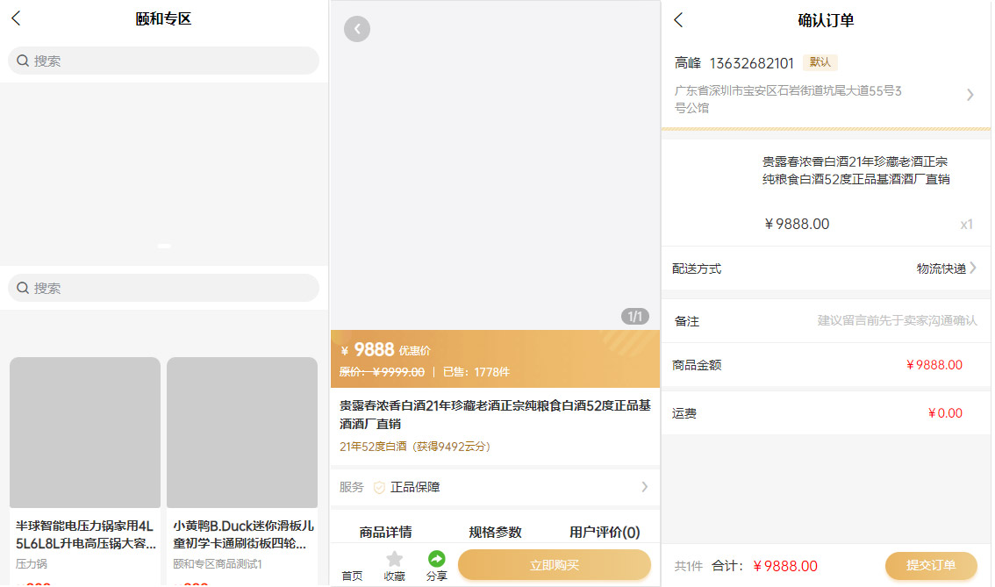Screen dimensions: 995x587
Task: Switch to 规格参数 tab
Action: coord(495,532)
